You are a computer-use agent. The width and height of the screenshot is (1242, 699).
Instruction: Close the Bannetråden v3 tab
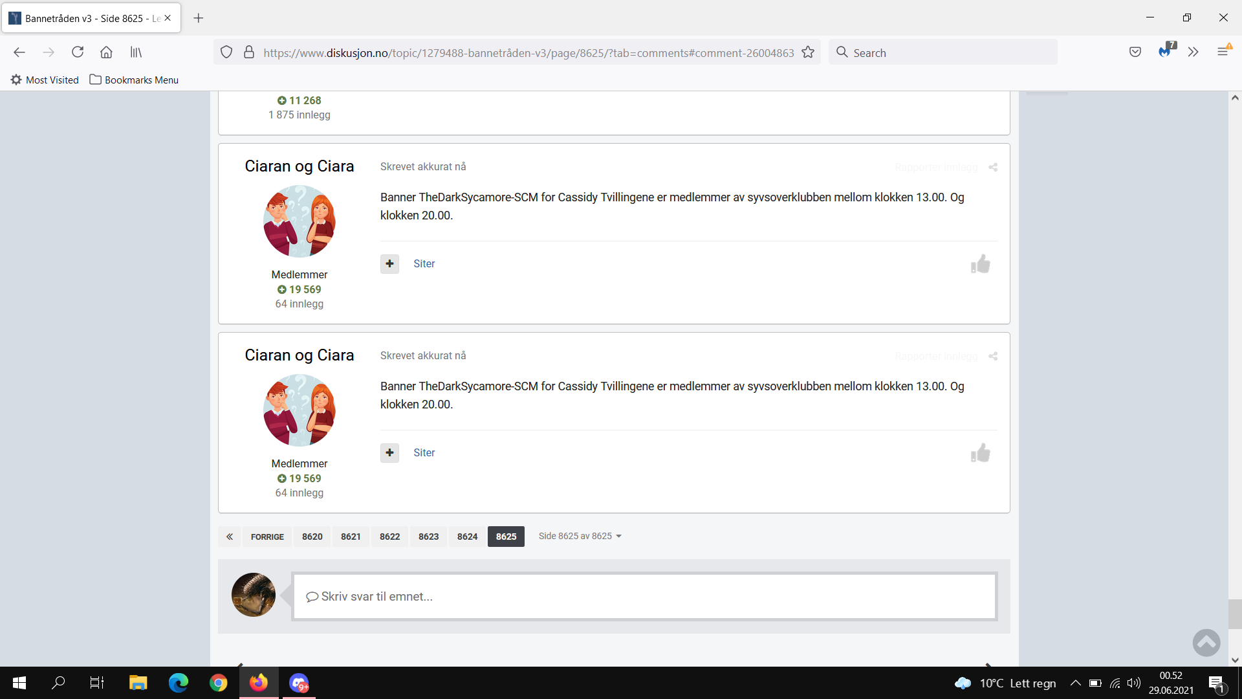tap(168, 18)
